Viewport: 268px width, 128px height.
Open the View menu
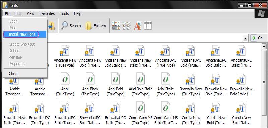pos(30,14)
